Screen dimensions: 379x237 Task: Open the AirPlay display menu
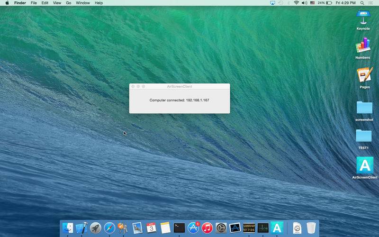(272, 3)
